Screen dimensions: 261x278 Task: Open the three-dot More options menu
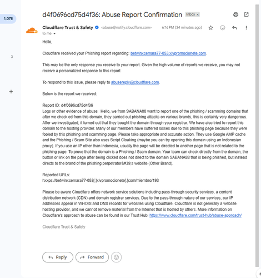click(x=246, y=28)
